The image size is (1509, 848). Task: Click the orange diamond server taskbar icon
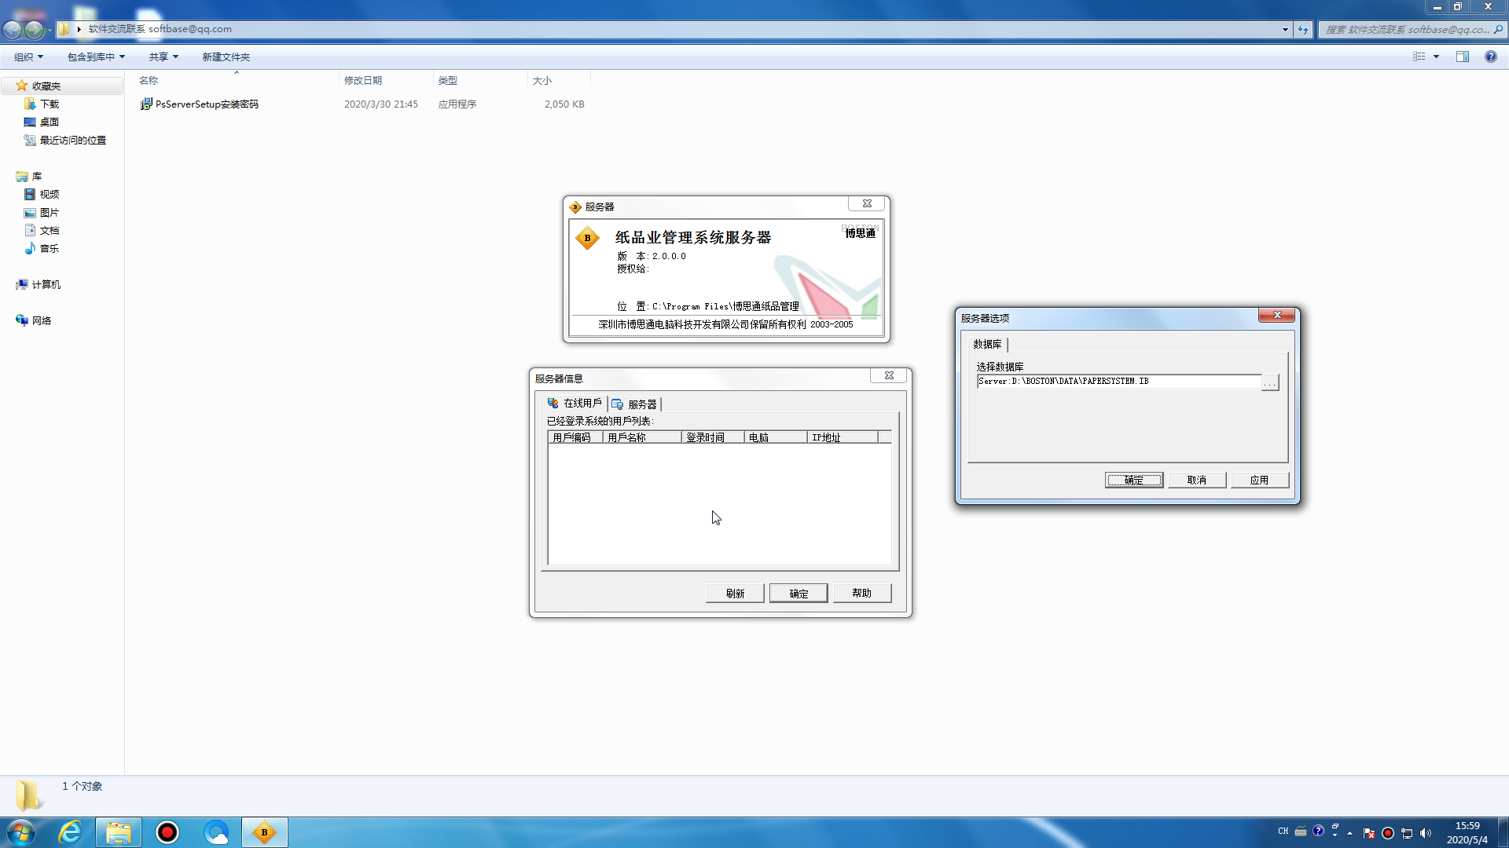[x=264, y=832]
